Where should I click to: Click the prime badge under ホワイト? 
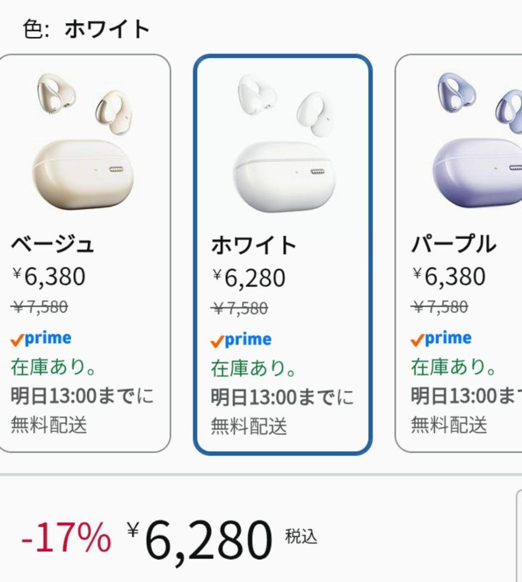pos(241,340)
